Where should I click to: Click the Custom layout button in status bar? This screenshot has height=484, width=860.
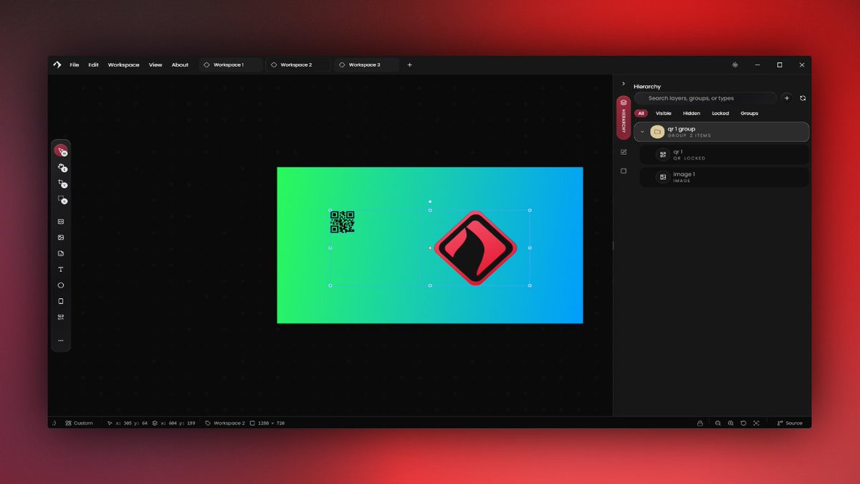tap(79, 423)
